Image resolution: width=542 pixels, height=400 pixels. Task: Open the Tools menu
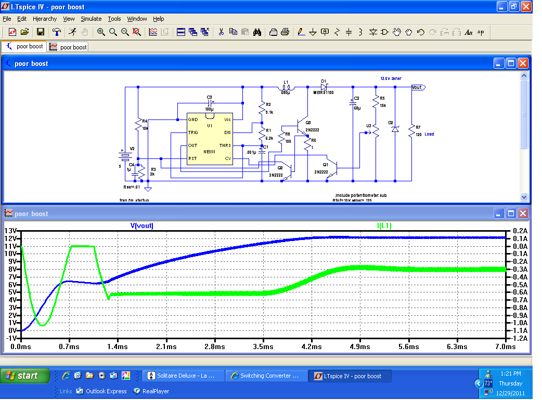click(x=114, y=19)
